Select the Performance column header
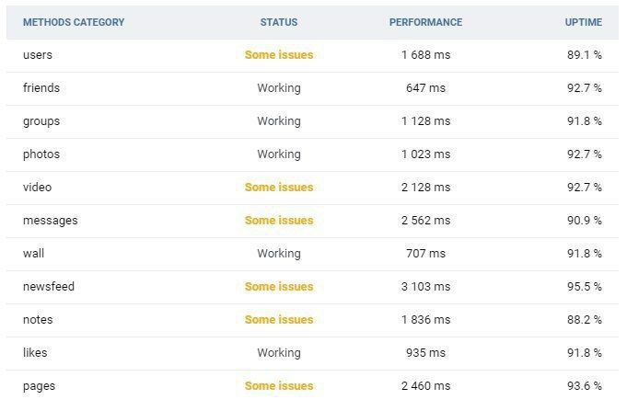This screenshot has height=411, width=627. 425,22
